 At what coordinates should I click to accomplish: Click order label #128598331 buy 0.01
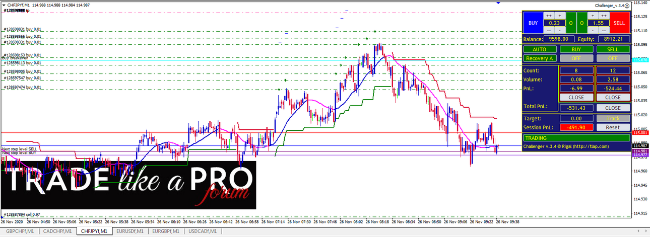tap(23, 42)
